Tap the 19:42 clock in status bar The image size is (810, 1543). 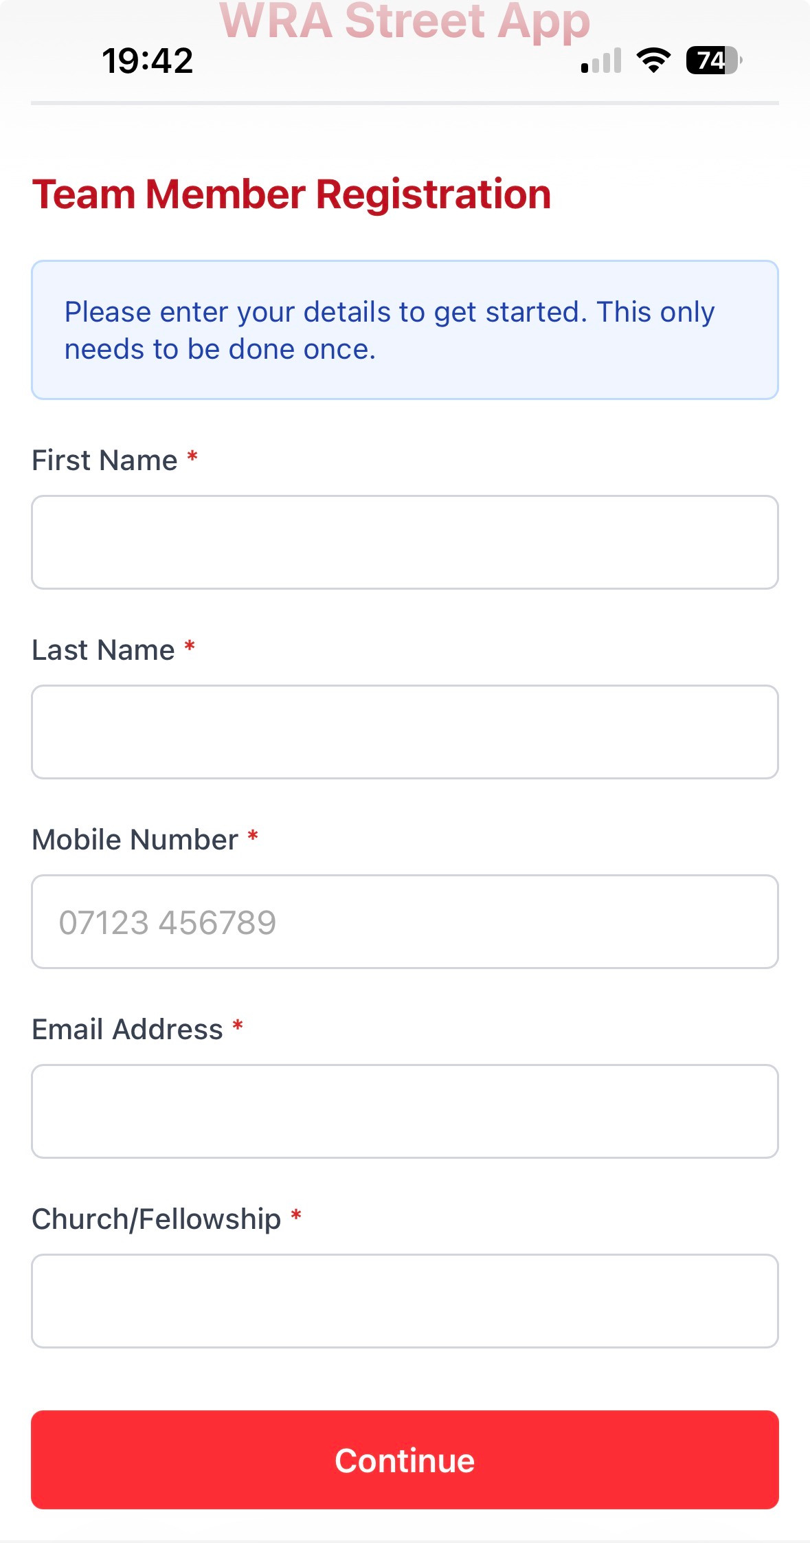pos(147,60)
